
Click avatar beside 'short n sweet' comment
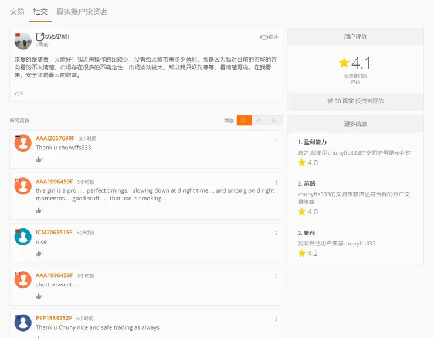click(x=23, y=279)
